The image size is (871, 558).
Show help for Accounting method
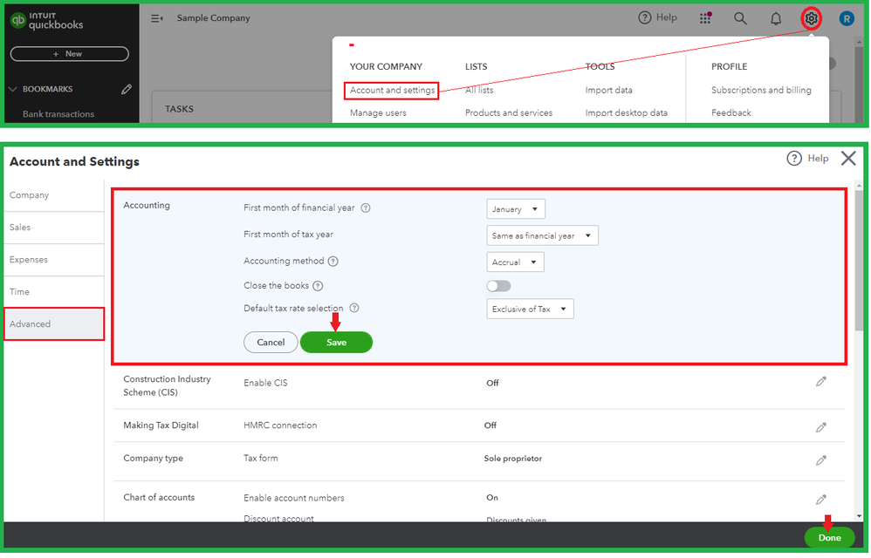tap(333, 262)
